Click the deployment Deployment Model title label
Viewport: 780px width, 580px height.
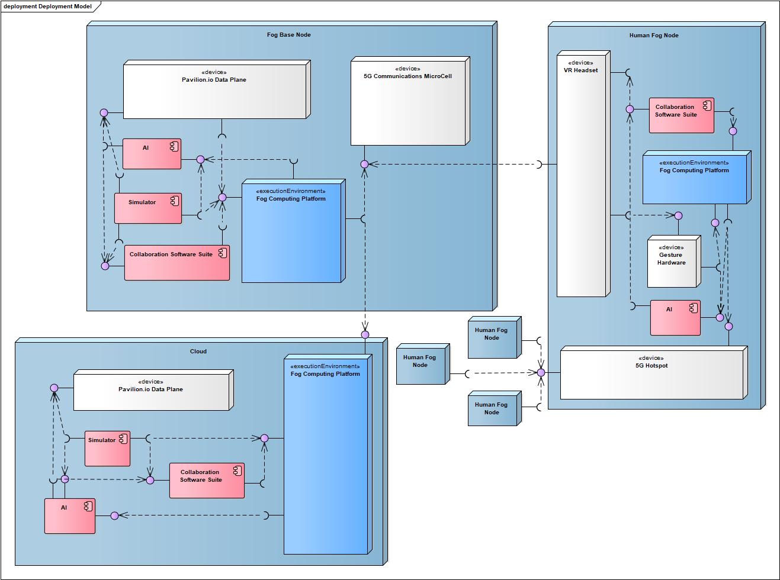tap(47, 6)
